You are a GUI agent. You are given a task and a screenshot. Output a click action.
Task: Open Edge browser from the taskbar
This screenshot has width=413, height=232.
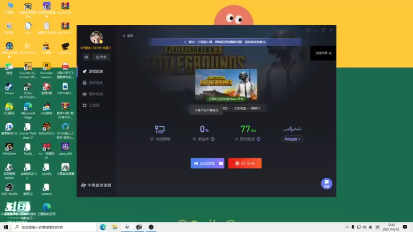103,227
